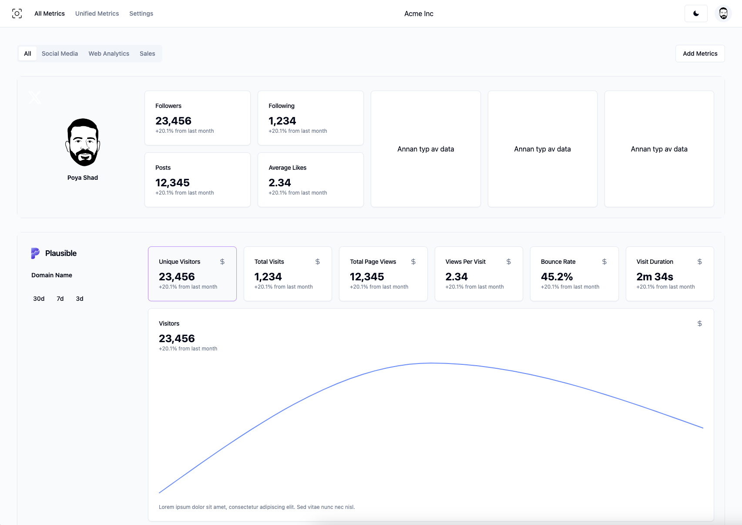Screen dimensions: 742x525
Task: Open the Unified Metrics page
Action: click(x=97, y=13)
